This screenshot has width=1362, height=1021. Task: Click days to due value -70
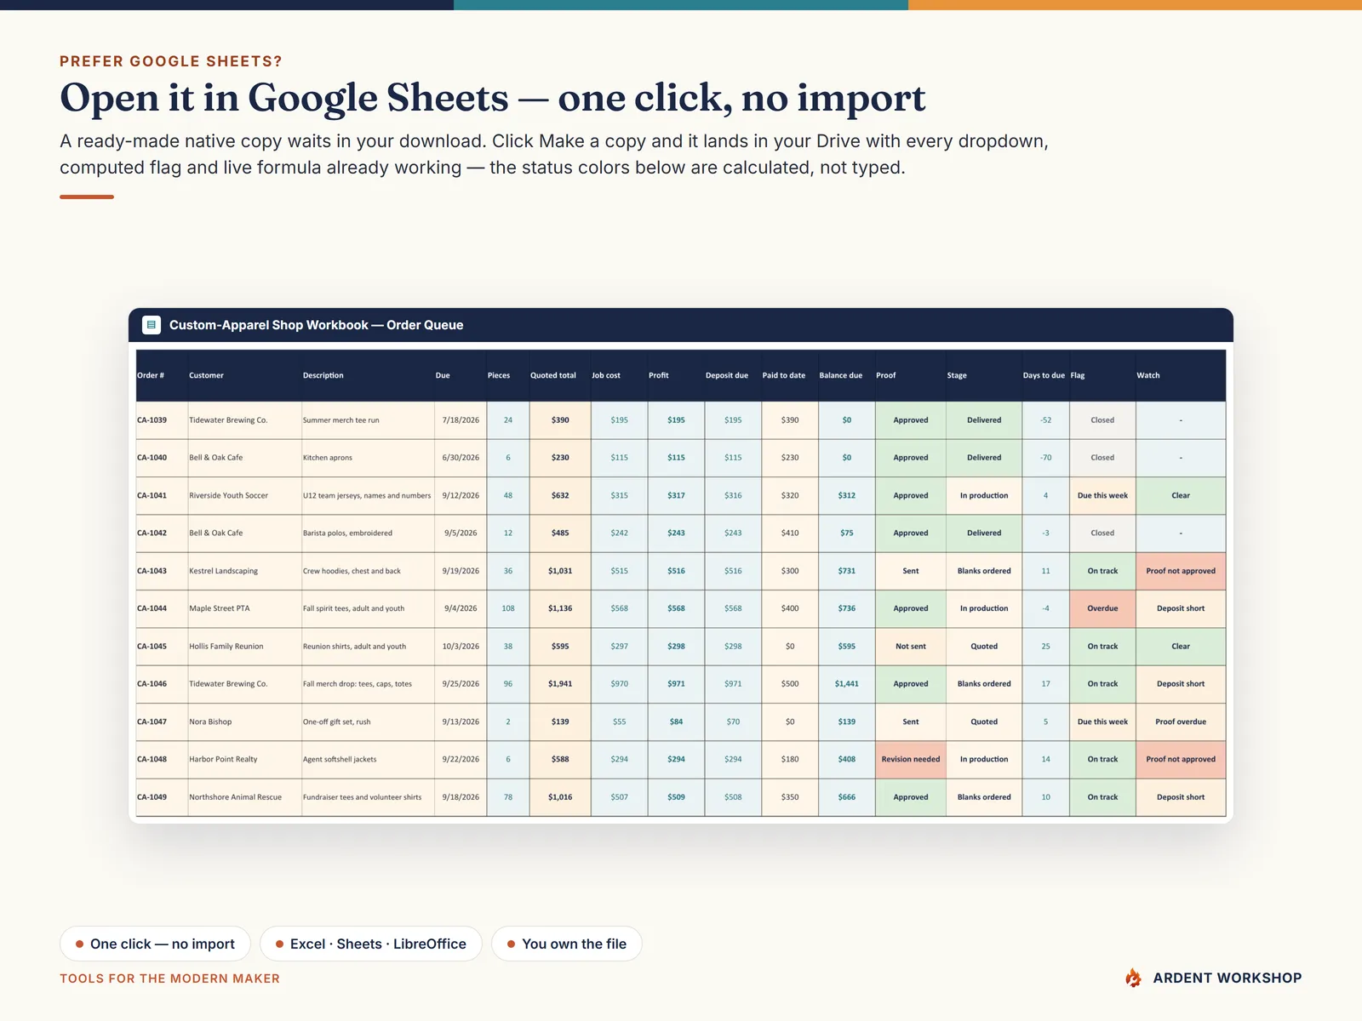click(x=1045, y=458)
